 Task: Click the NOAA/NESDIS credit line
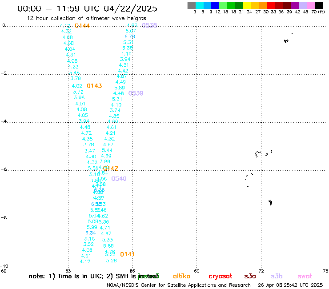click(x=179, y=285)
